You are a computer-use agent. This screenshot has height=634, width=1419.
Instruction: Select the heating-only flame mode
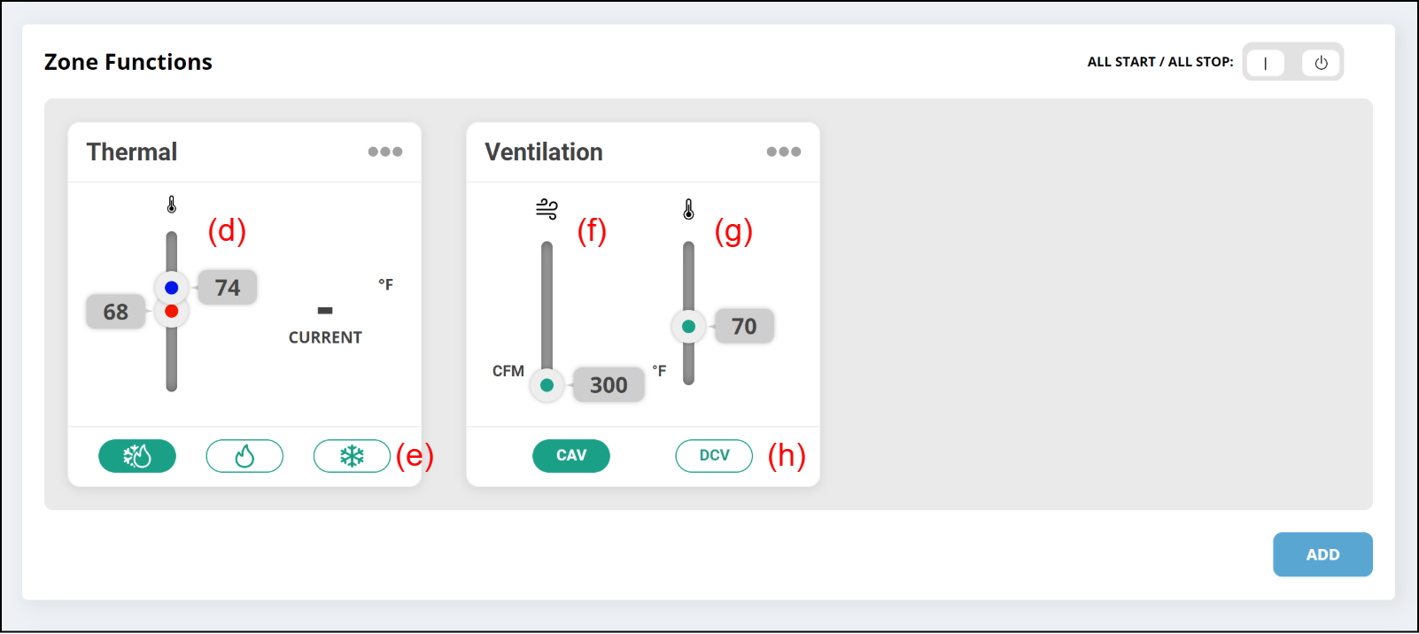pos(244,456)
